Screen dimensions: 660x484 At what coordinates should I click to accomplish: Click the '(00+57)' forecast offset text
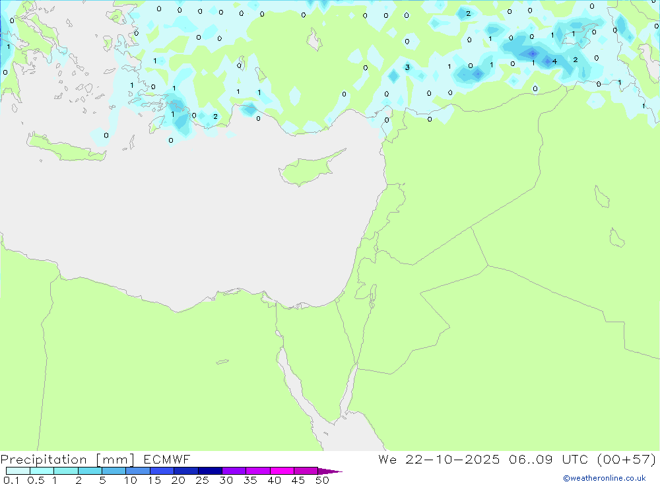[x=626, y=460]
